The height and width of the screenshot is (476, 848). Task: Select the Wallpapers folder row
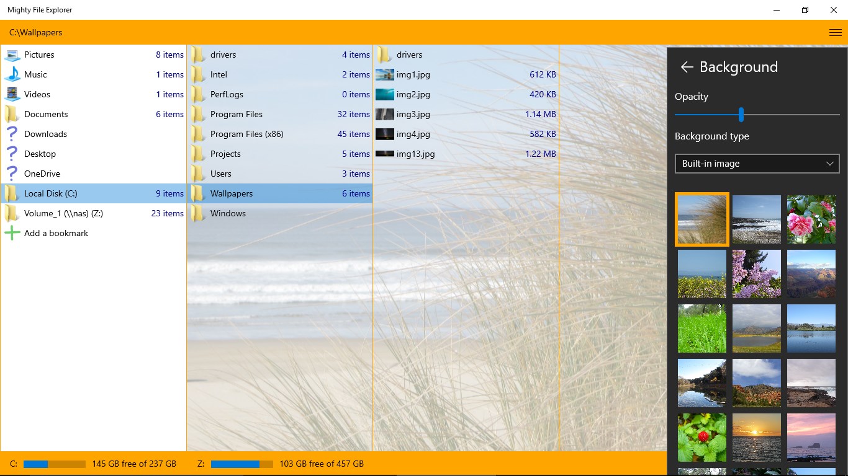coord(279,193)
